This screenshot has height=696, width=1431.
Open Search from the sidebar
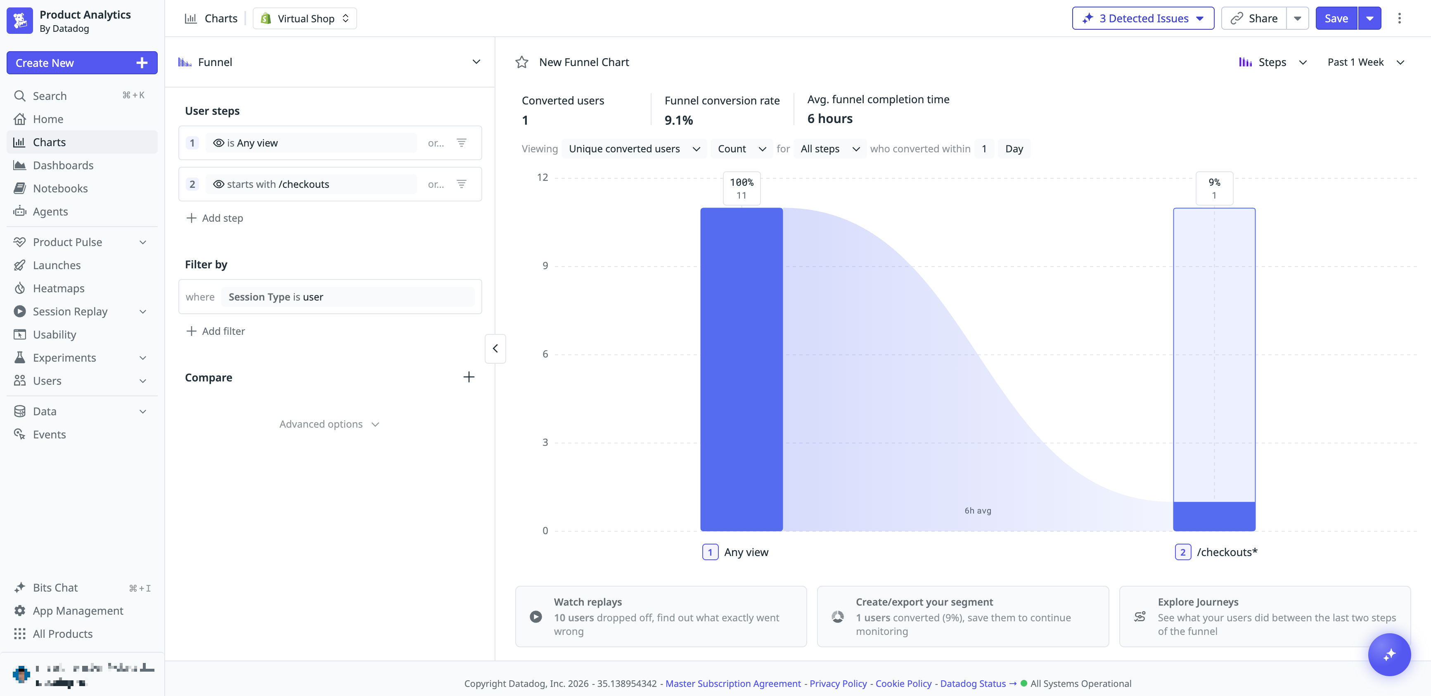point(82,95)
